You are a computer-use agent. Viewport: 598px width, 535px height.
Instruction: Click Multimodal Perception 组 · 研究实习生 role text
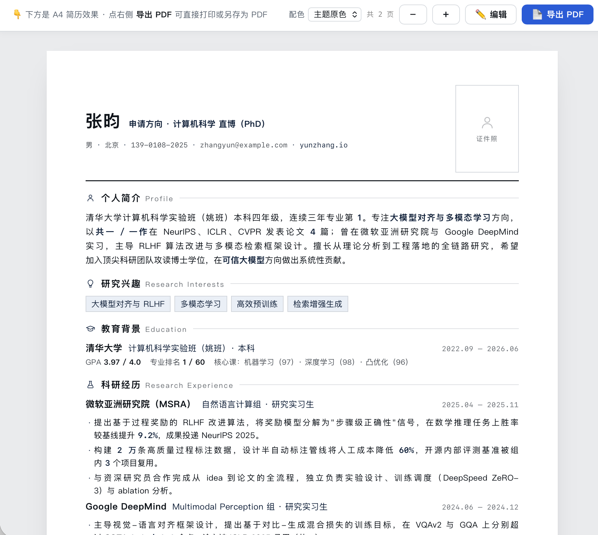point(250,507)
